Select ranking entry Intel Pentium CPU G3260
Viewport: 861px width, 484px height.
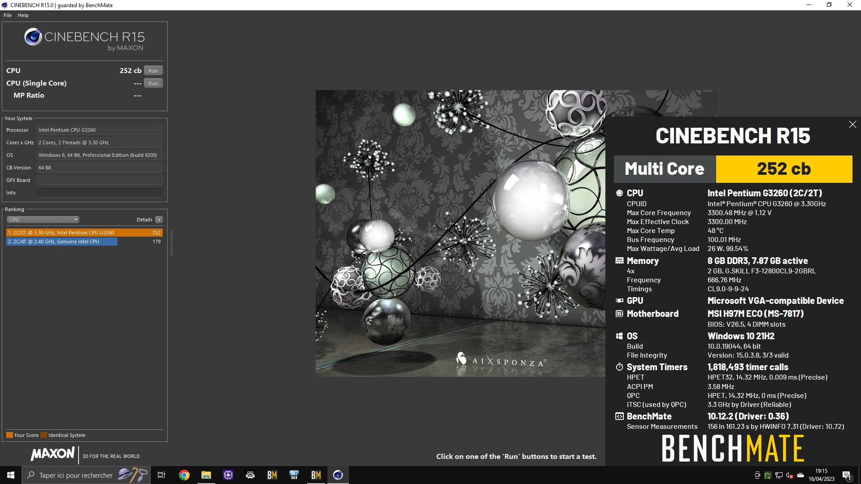click(x=84, y=233)
